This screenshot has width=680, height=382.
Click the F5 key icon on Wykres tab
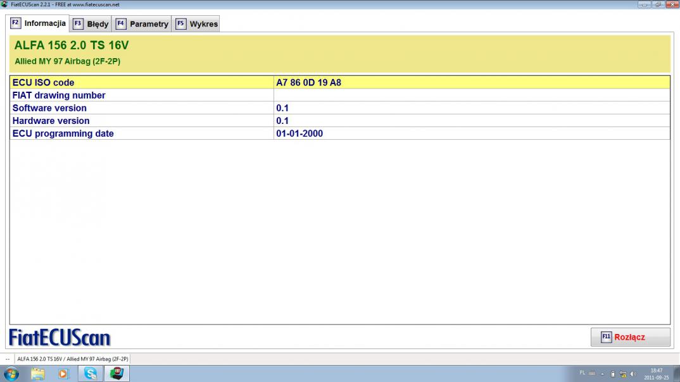pos(180,24)
